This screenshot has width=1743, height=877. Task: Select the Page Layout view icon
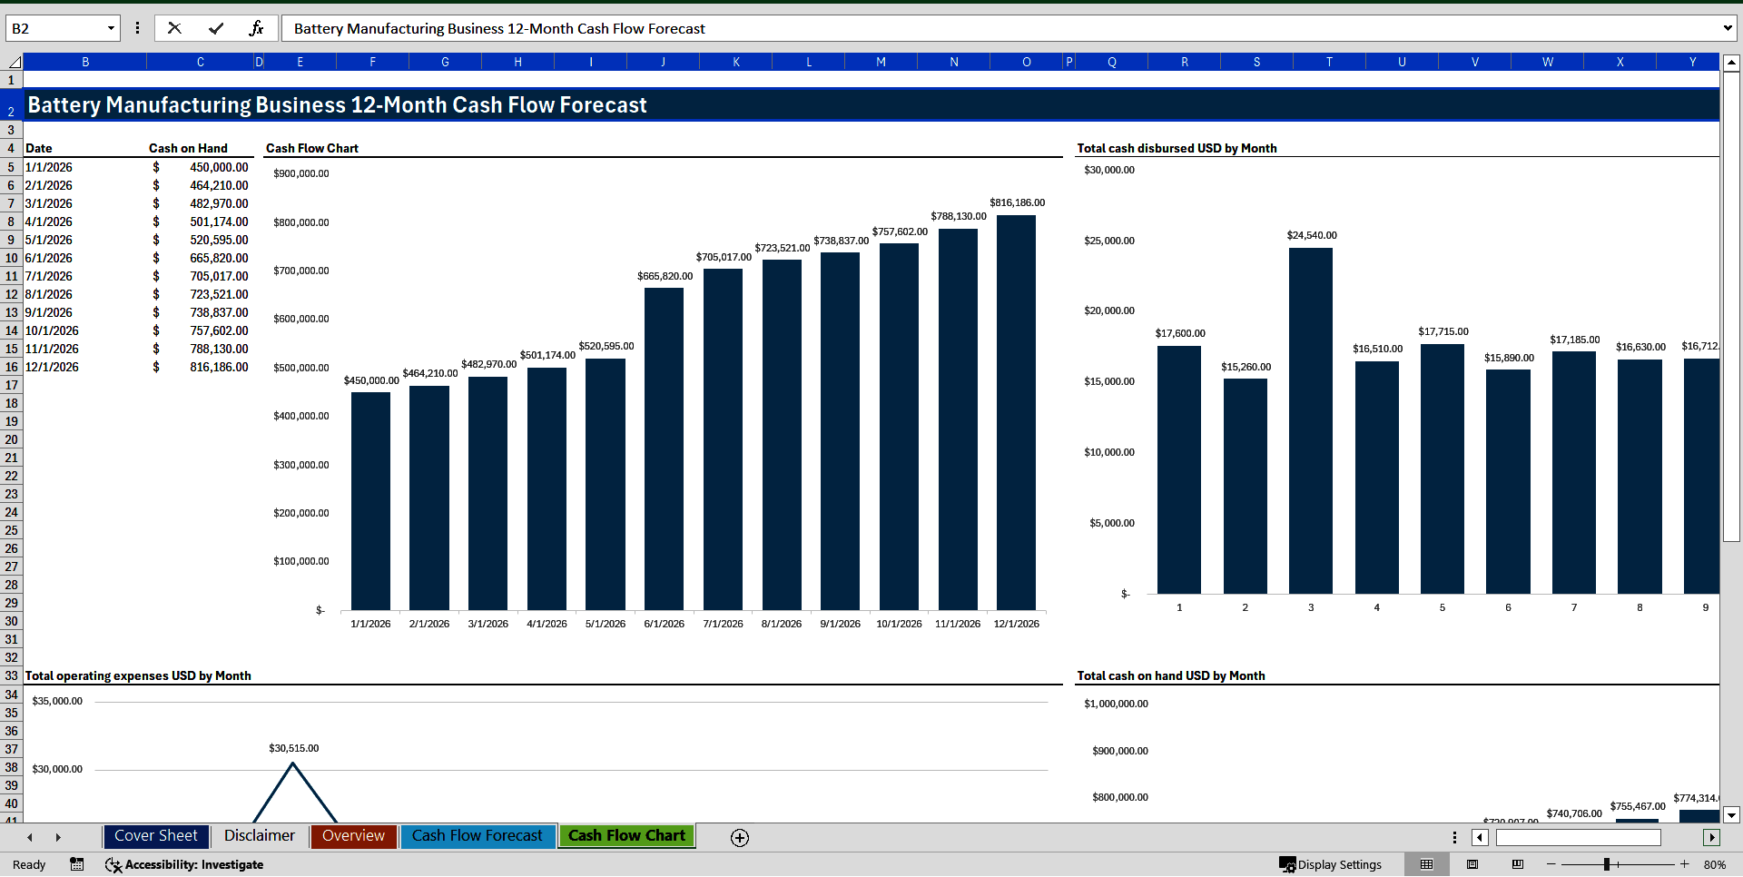(x=1472, y=864)
